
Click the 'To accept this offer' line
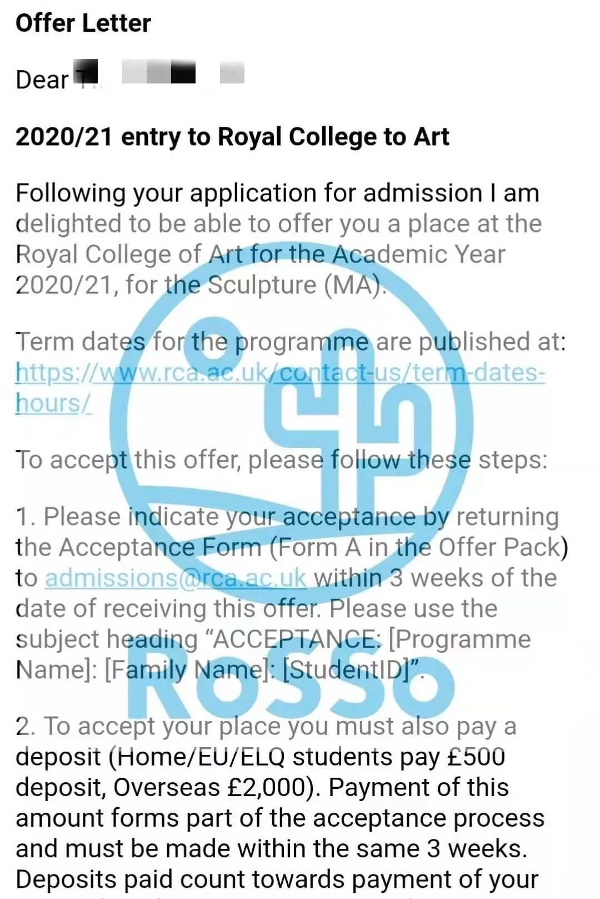click(x=282, y=460)
